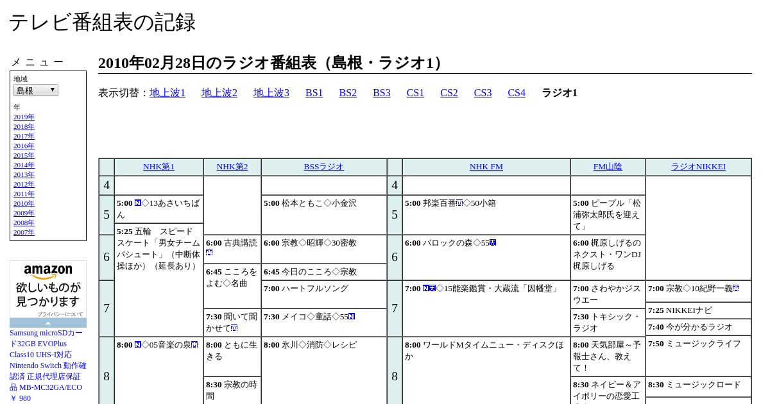Click the weather icon after バロックの森◇55
This screenshot has height=404, width=770.
493,243
